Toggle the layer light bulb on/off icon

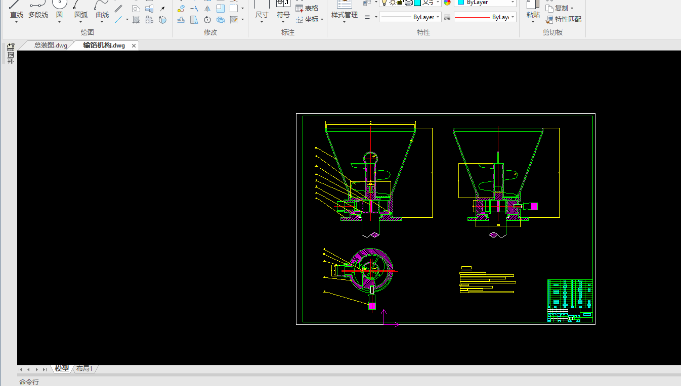[384, 3]
